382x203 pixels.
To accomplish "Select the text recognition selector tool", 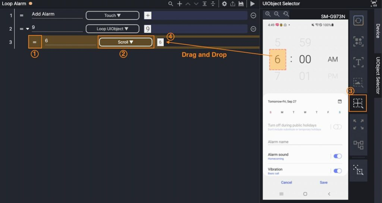I will click(358, 62).
